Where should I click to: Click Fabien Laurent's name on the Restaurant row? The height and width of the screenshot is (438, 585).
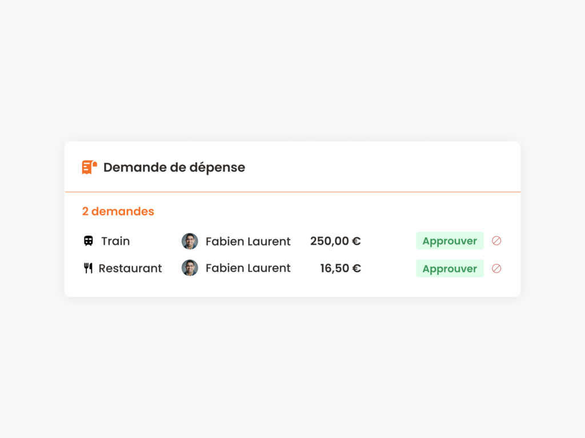click(x=248, y=268)
